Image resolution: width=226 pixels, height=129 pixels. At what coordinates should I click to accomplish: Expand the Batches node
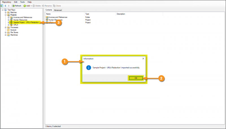(x=6, y=12)
